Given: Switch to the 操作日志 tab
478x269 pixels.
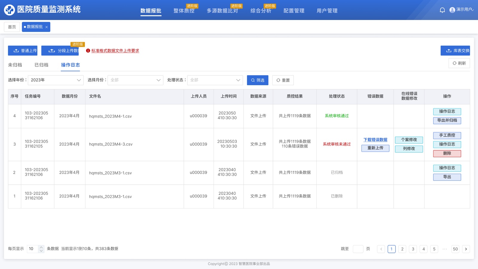Looking at the screenshot, I should 71,65.
